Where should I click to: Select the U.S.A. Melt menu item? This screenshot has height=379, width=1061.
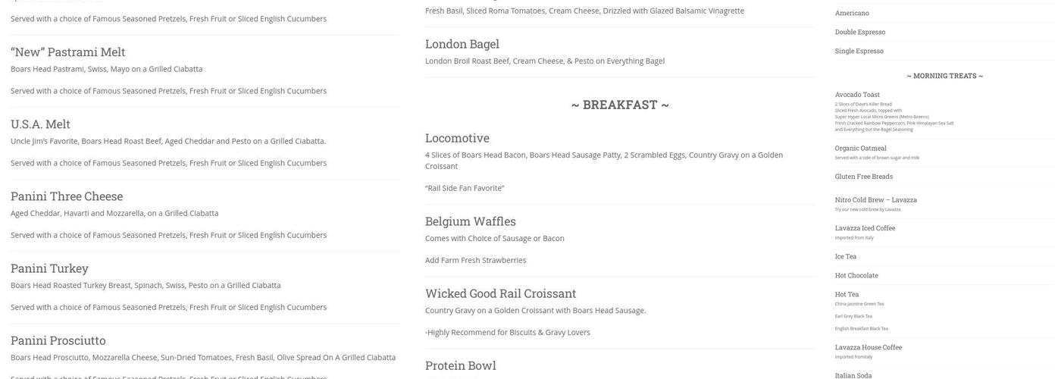(x=40, y=124)
